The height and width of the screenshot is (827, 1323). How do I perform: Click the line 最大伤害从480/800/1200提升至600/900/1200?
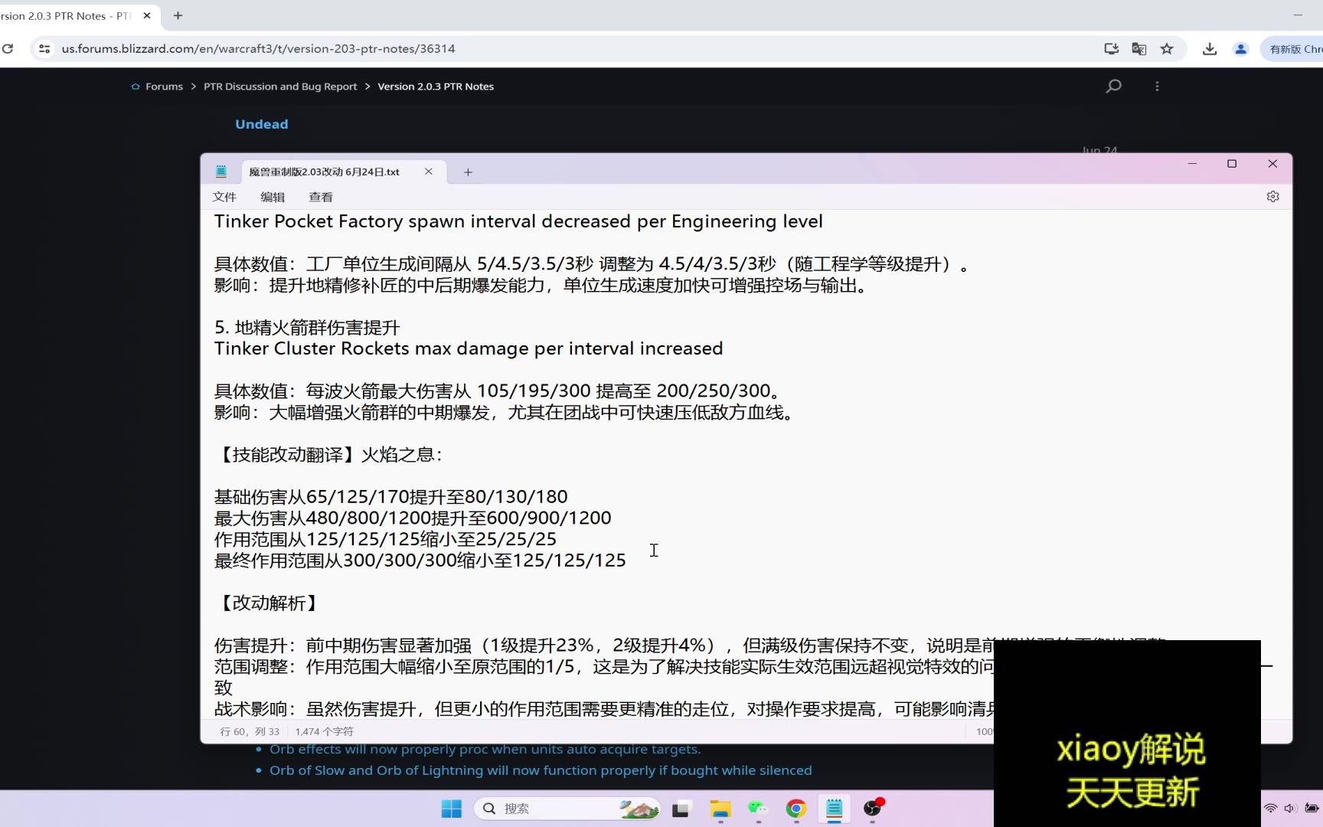413,518
